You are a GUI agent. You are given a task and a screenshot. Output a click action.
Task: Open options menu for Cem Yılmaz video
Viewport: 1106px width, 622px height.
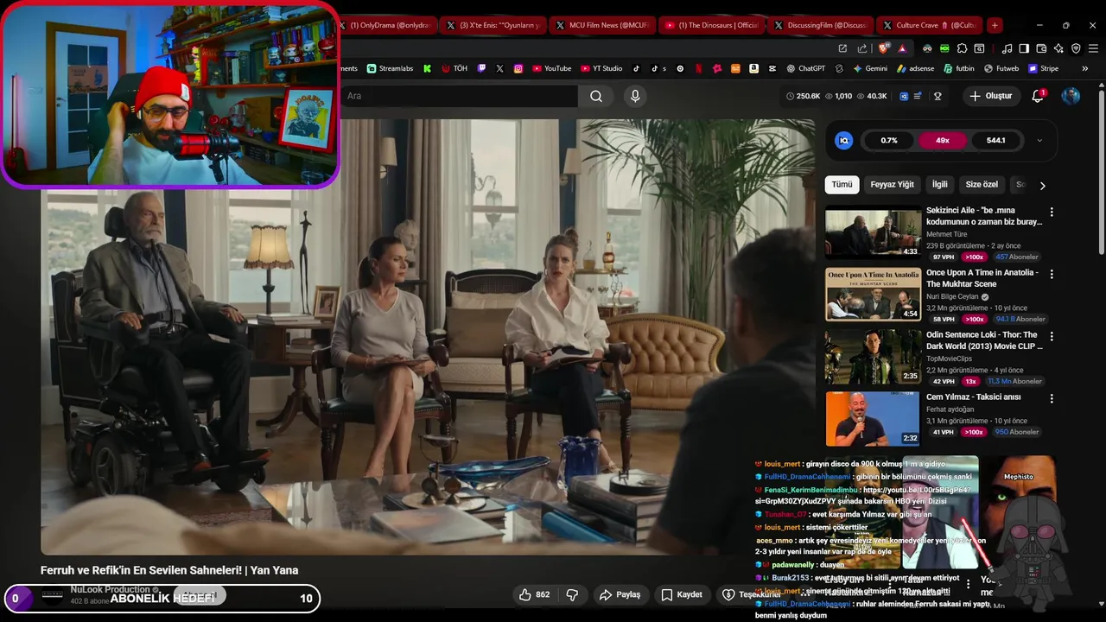1052,398
